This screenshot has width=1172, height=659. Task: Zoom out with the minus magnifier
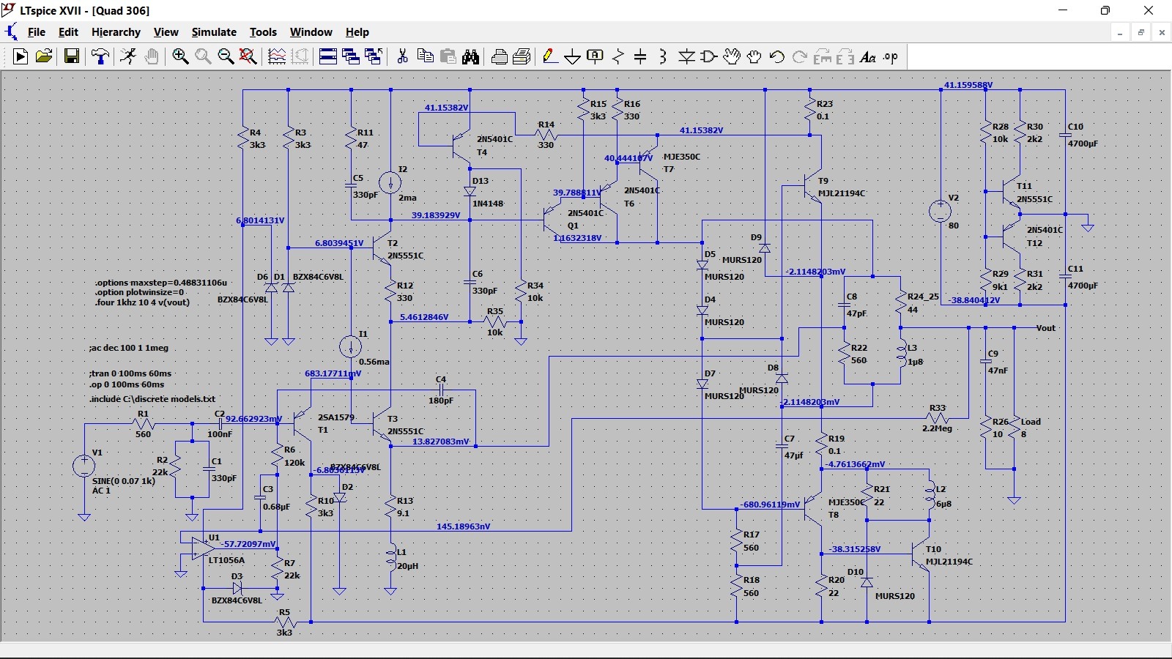(x=226, y=56)
